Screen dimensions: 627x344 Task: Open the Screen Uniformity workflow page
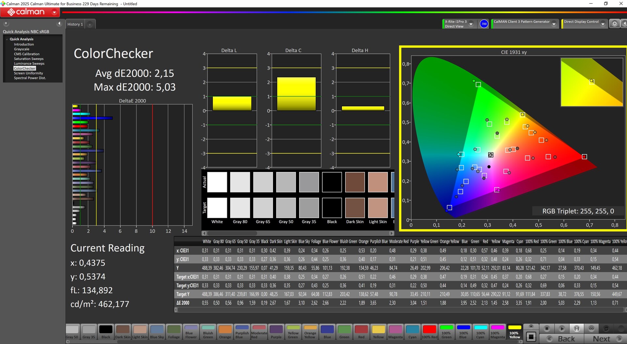[x=28, y=73]
